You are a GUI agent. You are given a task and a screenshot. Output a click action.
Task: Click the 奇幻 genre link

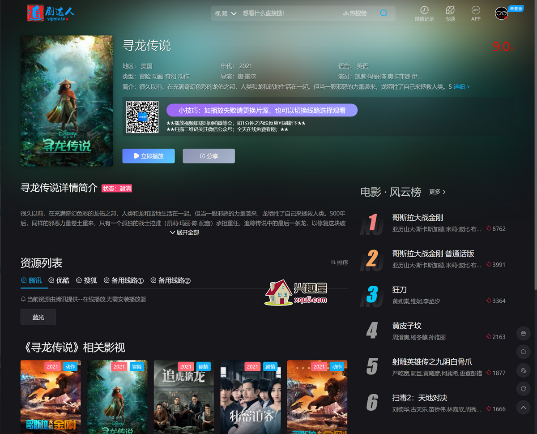[x=170, y=77]
